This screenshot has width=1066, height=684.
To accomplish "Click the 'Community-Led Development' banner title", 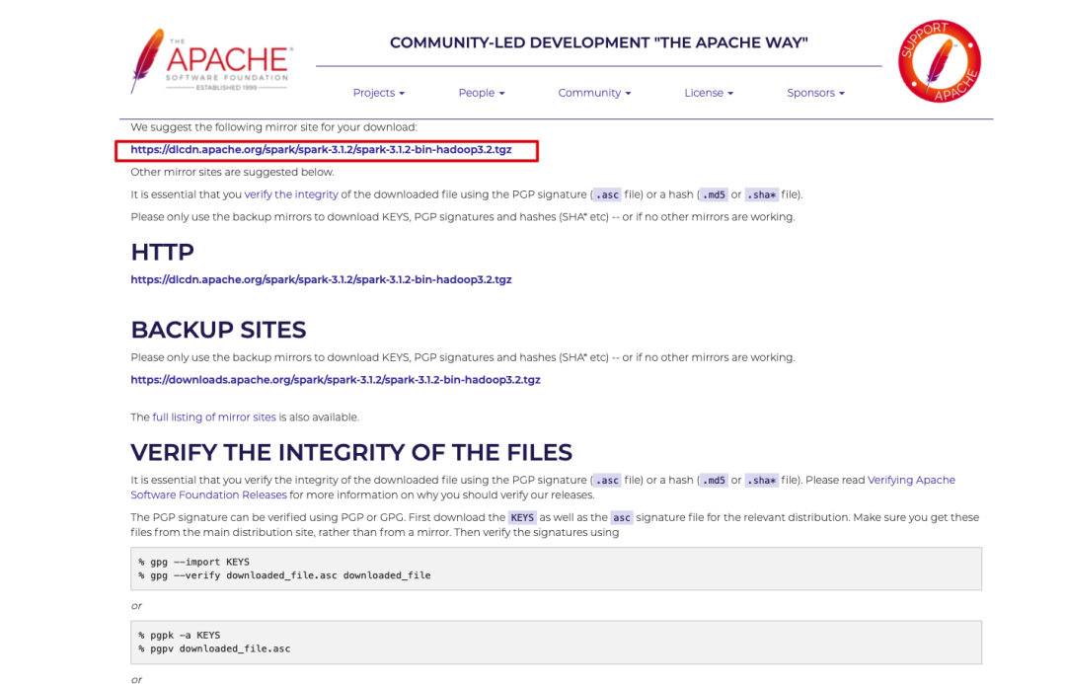I will coord(598,42).
